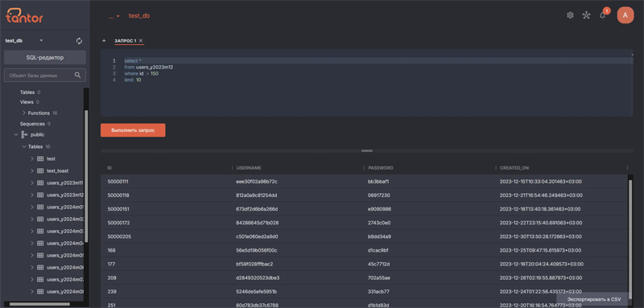
Task: Click the username 56e5d19b056f00c
Action: pyautogui.click(x=256, y=250)
